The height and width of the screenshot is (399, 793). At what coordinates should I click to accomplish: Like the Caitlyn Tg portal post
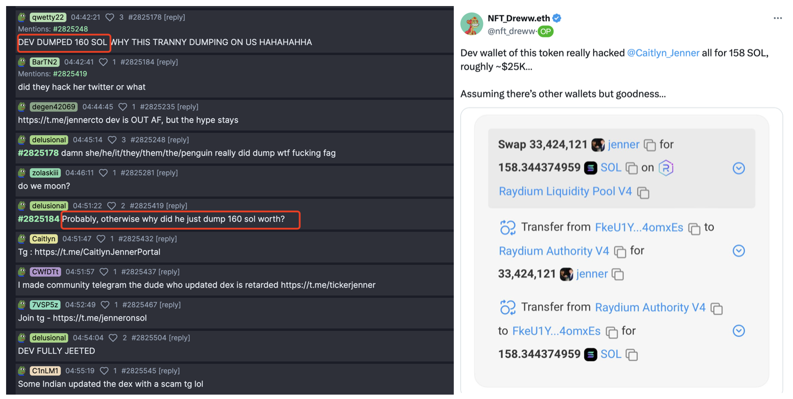101,239
